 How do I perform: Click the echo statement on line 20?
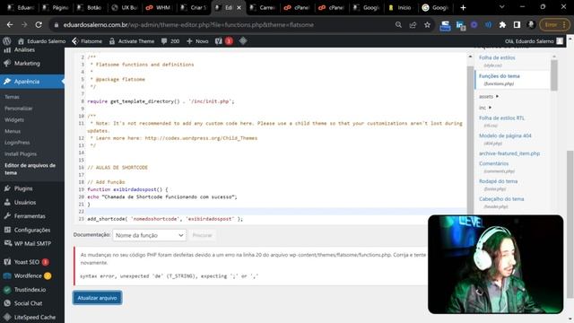[162, 197]
